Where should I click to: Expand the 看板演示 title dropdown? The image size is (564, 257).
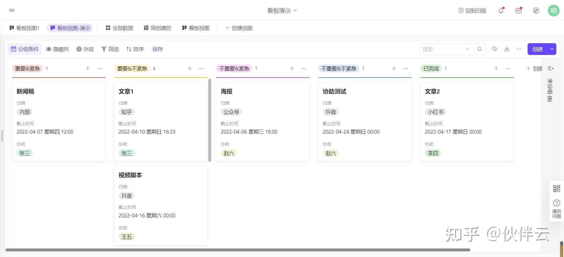pos(282,11)
